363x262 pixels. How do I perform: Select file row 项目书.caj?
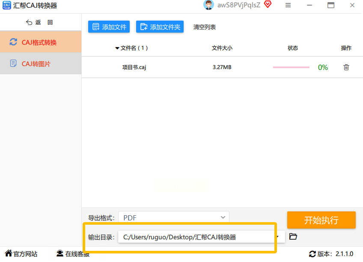pyautogui.click(x=222, y=67)
